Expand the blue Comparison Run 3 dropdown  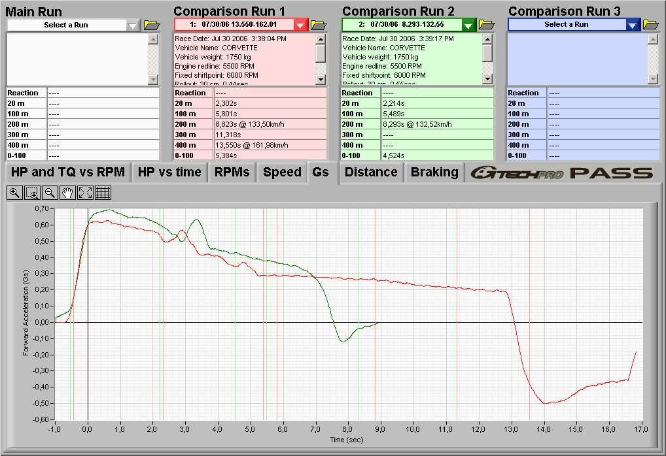click(x=632, y=25)
